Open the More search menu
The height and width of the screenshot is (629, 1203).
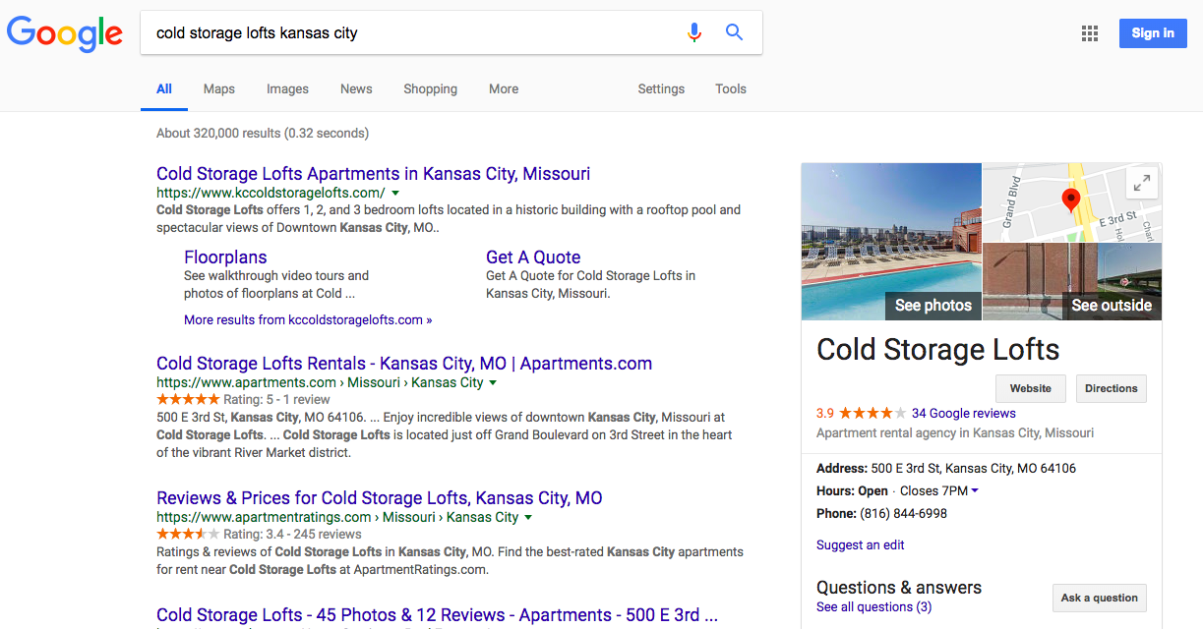(x=504, y=88)
